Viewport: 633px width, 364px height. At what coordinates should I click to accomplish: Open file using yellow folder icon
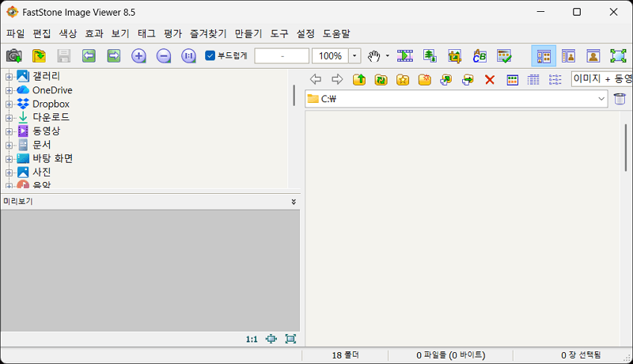39,55
